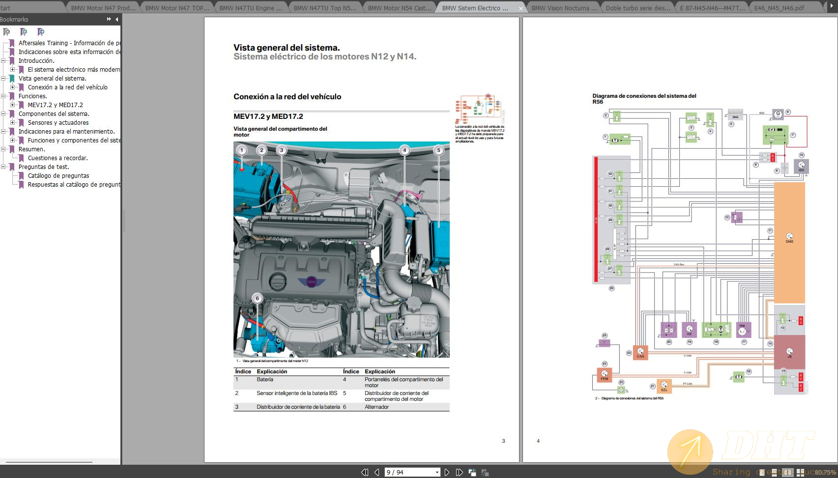Screen dimensions: 838x478
Task: Expand Sensores y actuadores bookmark
Action: [x=12, y=123]
